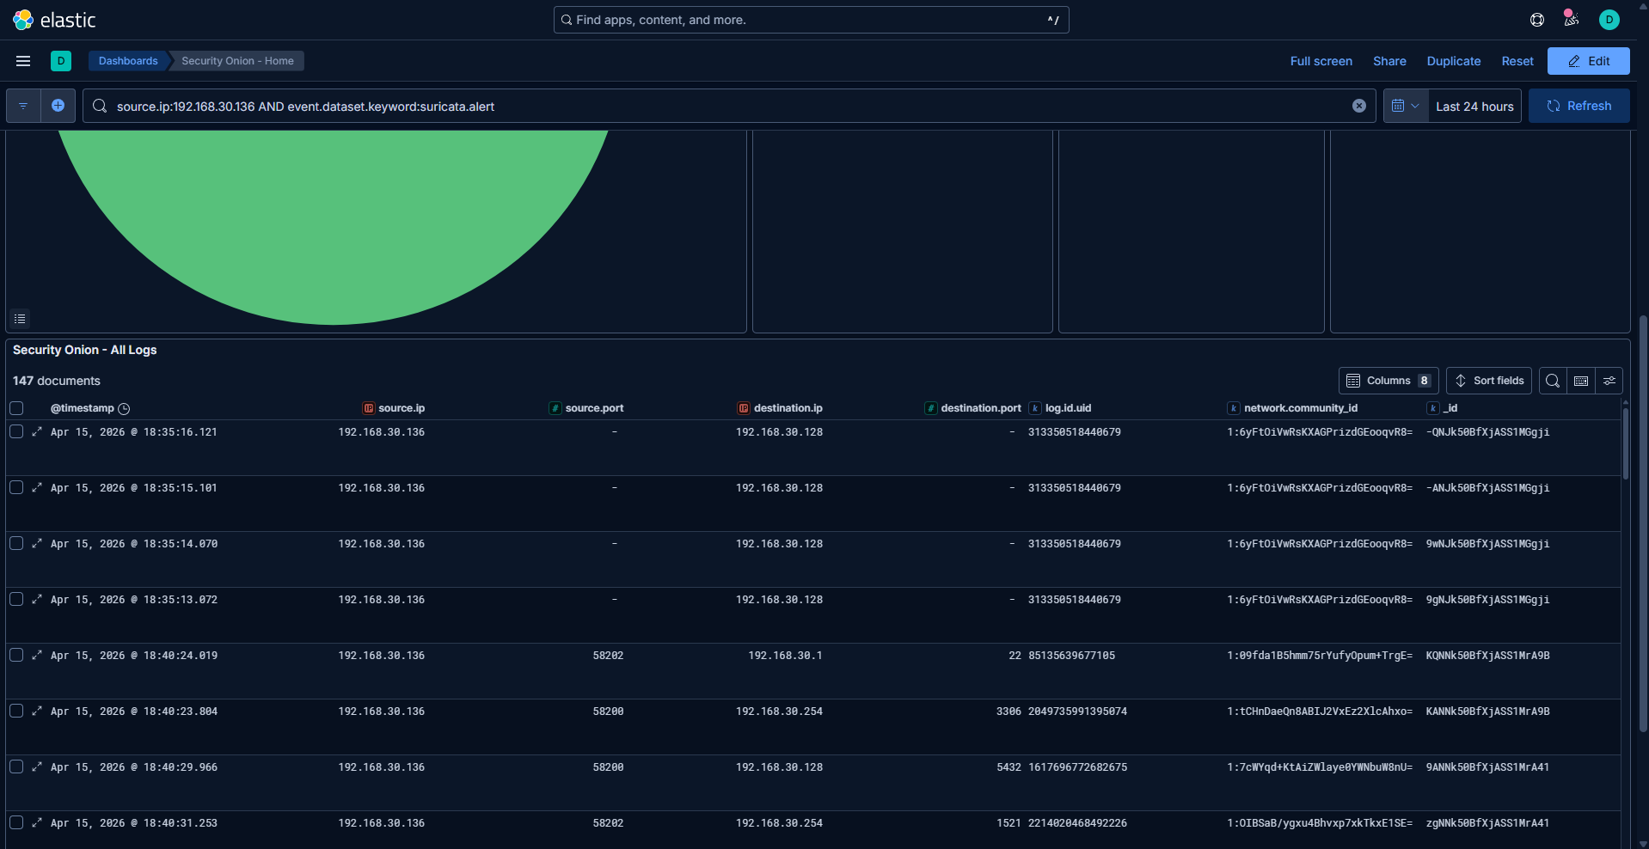Click the page vertical scrollbar

point(1643,524)
